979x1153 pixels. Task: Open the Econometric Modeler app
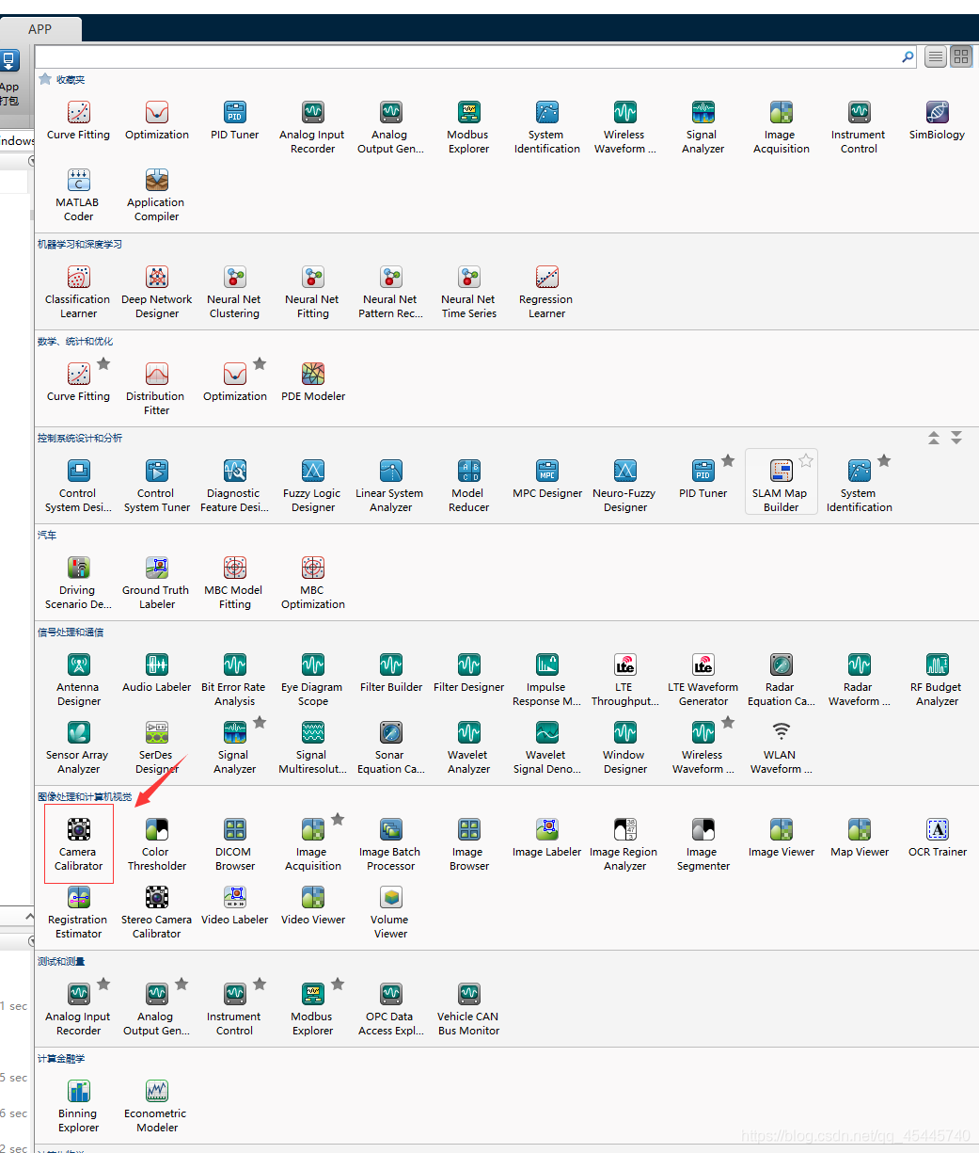tap(157, 1105)
